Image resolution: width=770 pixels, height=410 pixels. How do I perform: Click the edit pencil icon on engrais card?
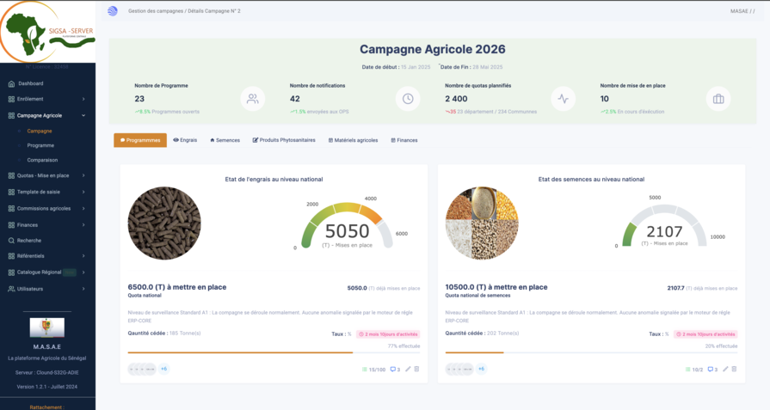408,369
